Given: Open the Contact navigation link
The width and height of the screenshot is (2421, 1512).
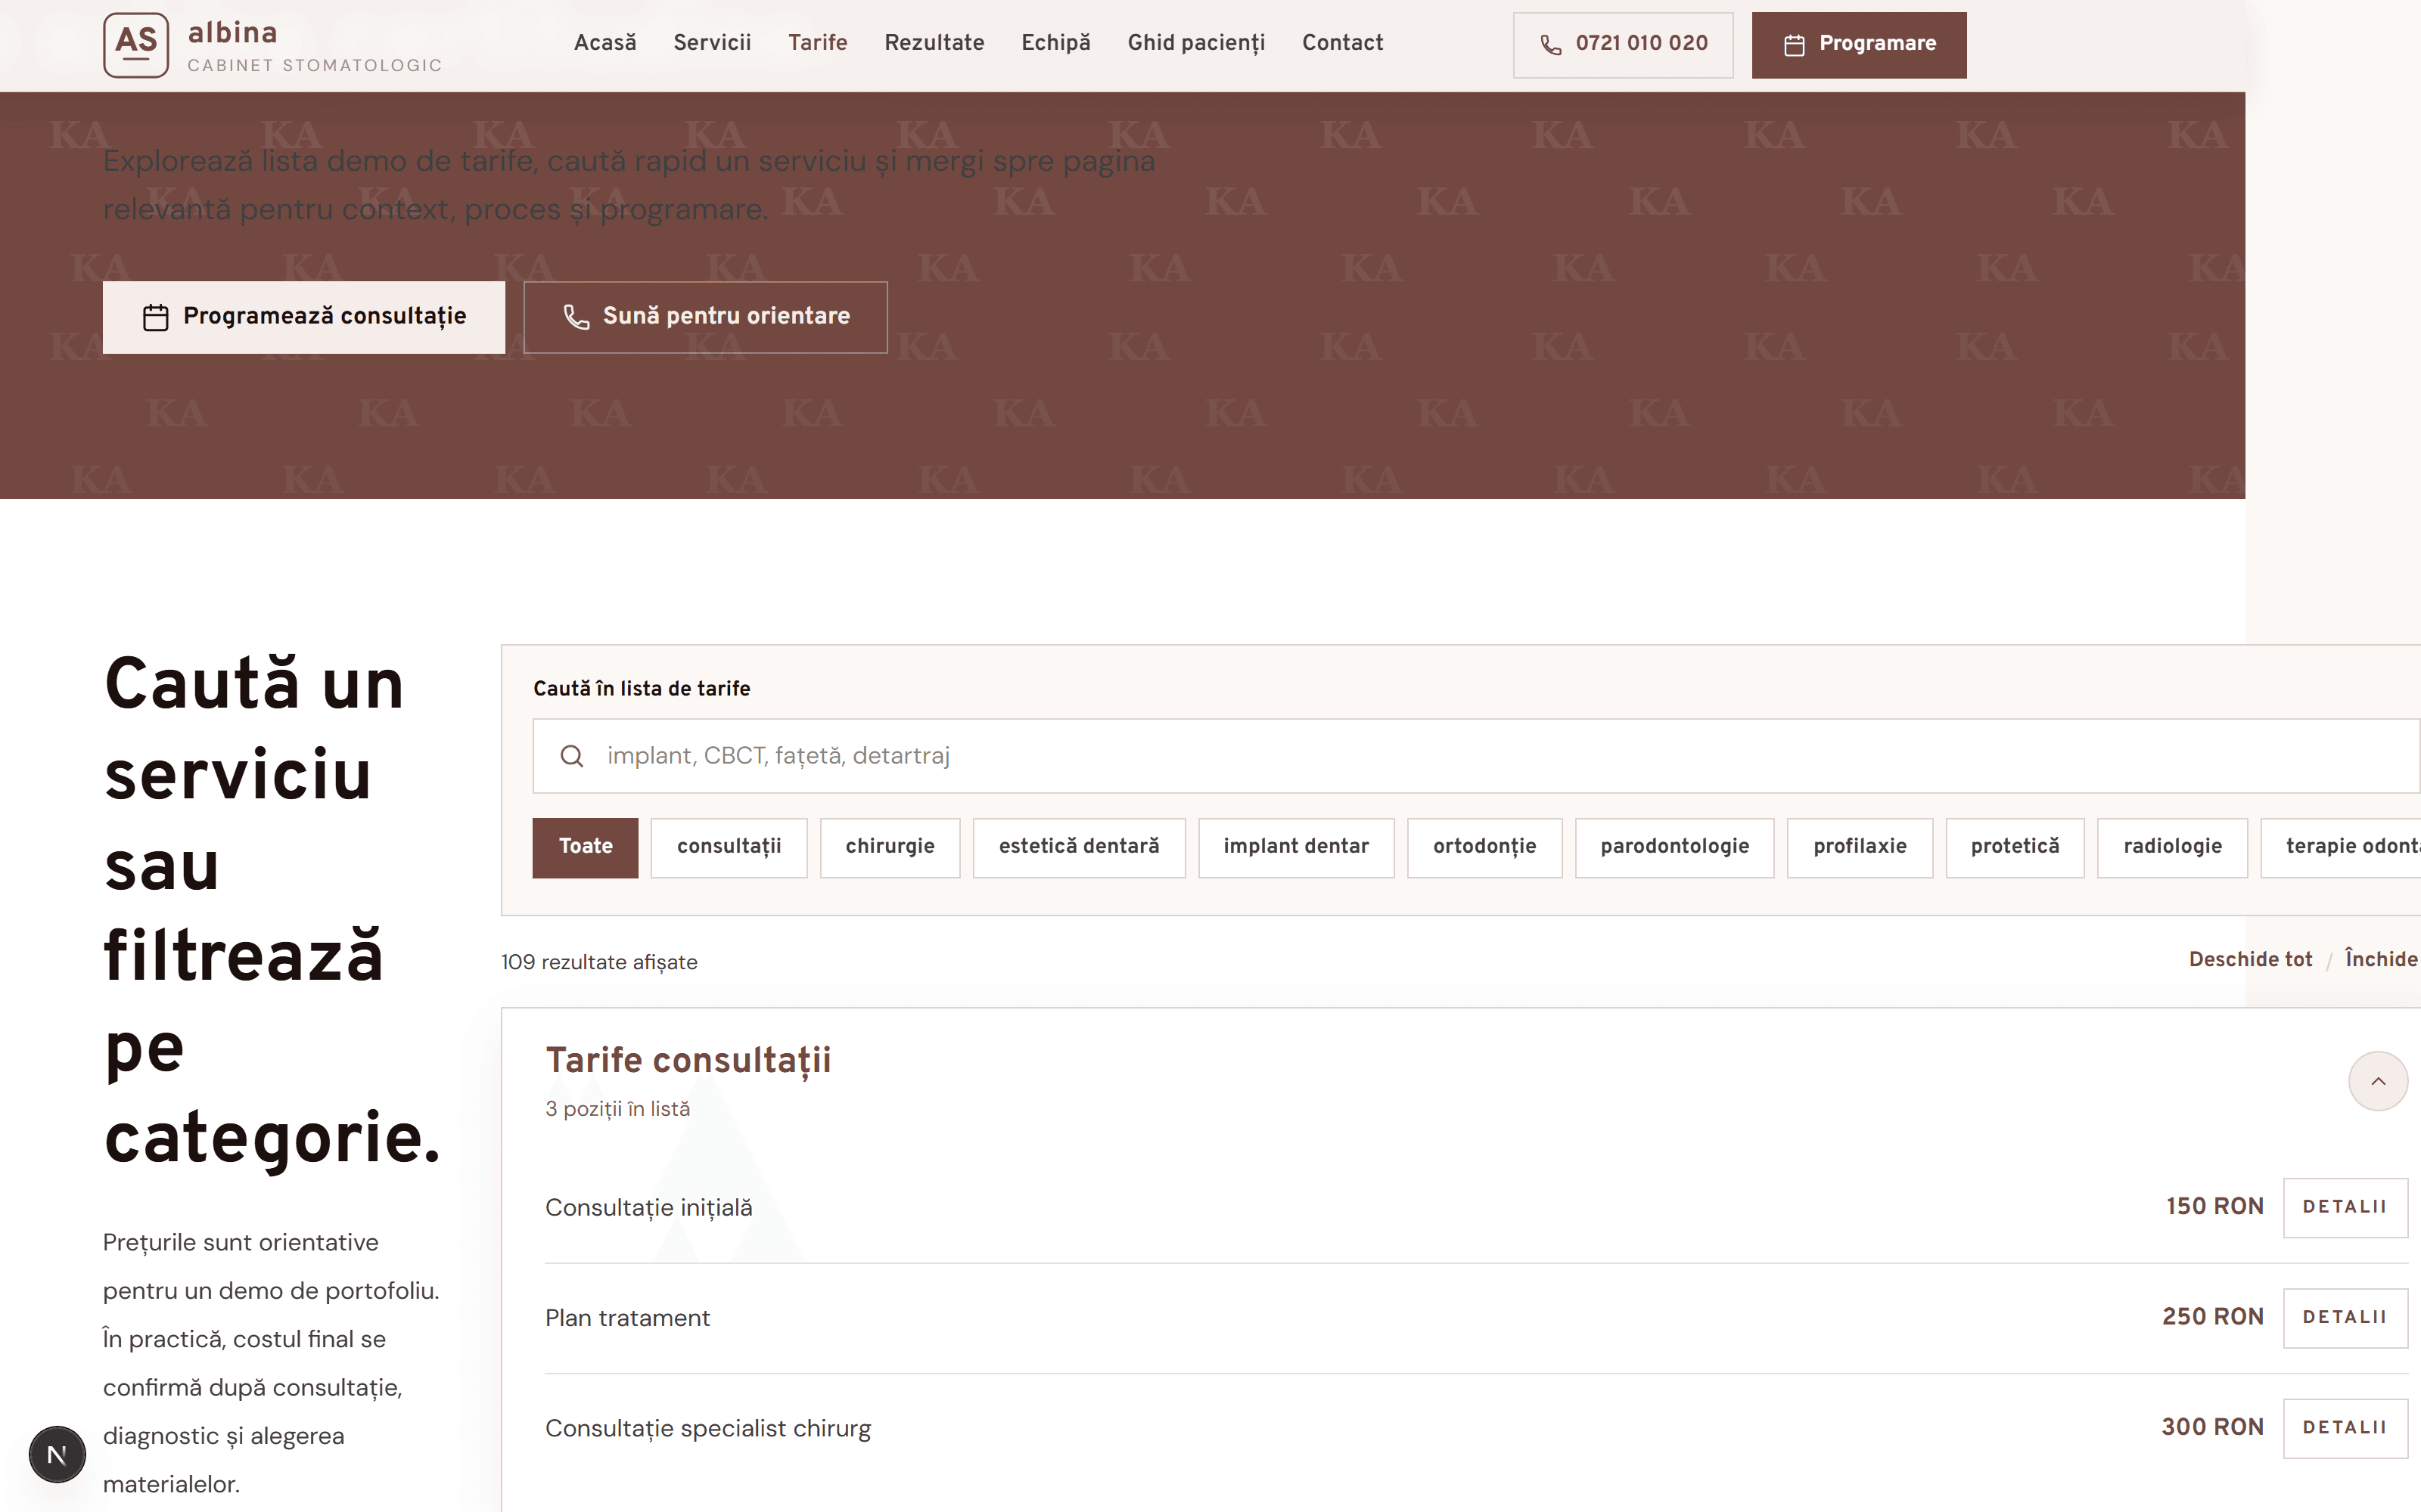Looking at the screenshot, I should [1341, 43].
